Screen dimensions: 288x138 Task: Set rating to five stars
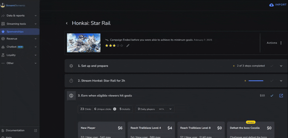coord(122,46)
